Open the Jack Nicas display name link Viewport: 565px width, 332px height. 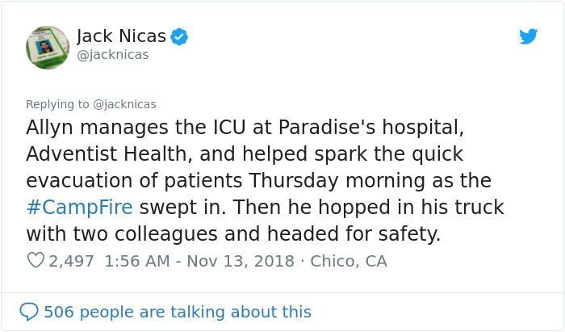click(121, 36)
